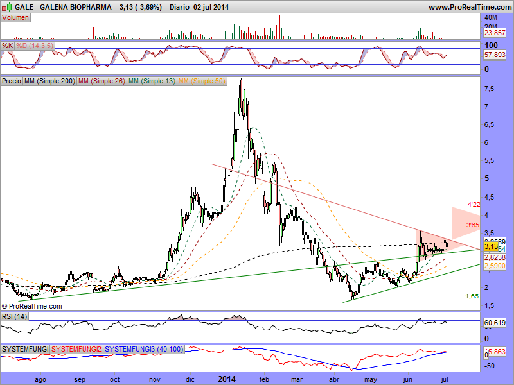Click the 5,5 price axis label
Viewport: 514px width, 385px height.
489,161
